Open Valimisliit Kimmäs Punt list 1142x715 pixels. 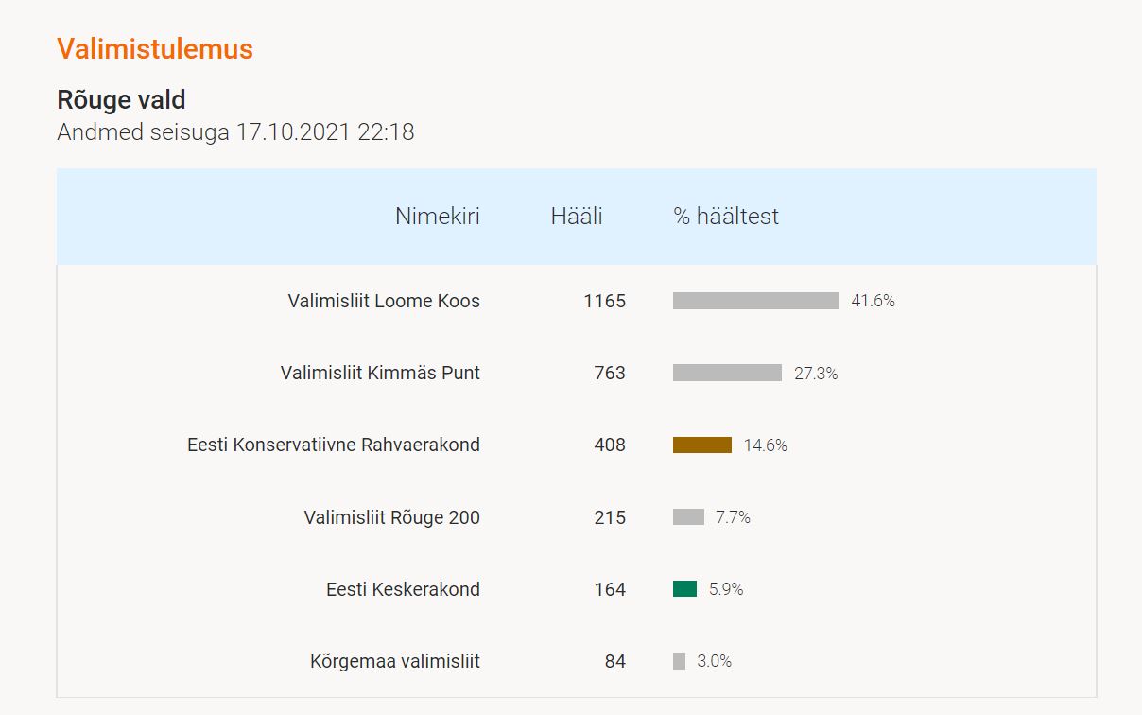click(x=380, y=373)
